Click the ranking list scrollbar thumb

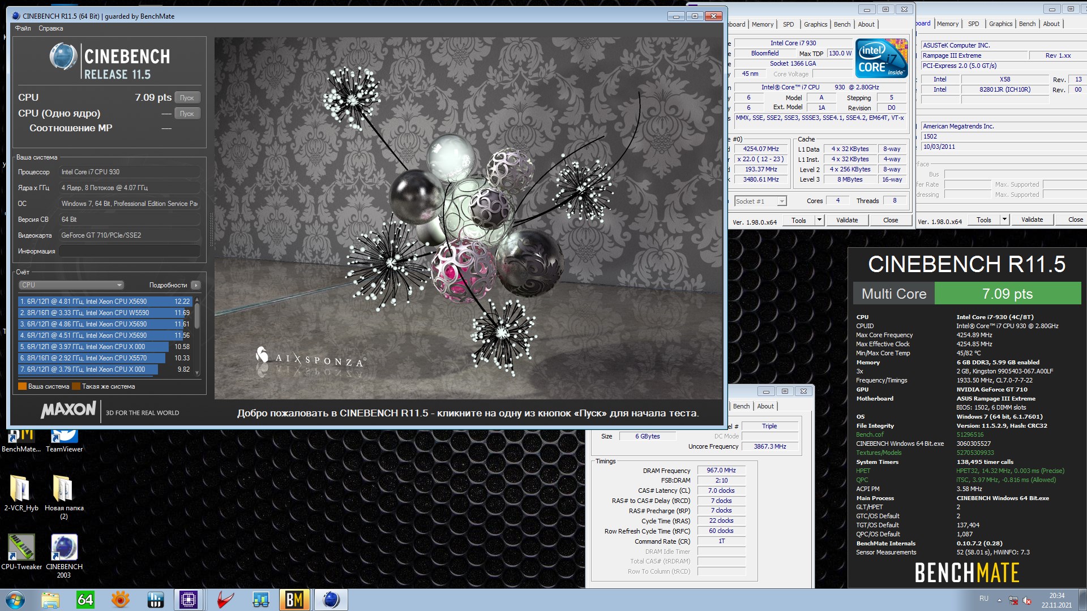197,315
